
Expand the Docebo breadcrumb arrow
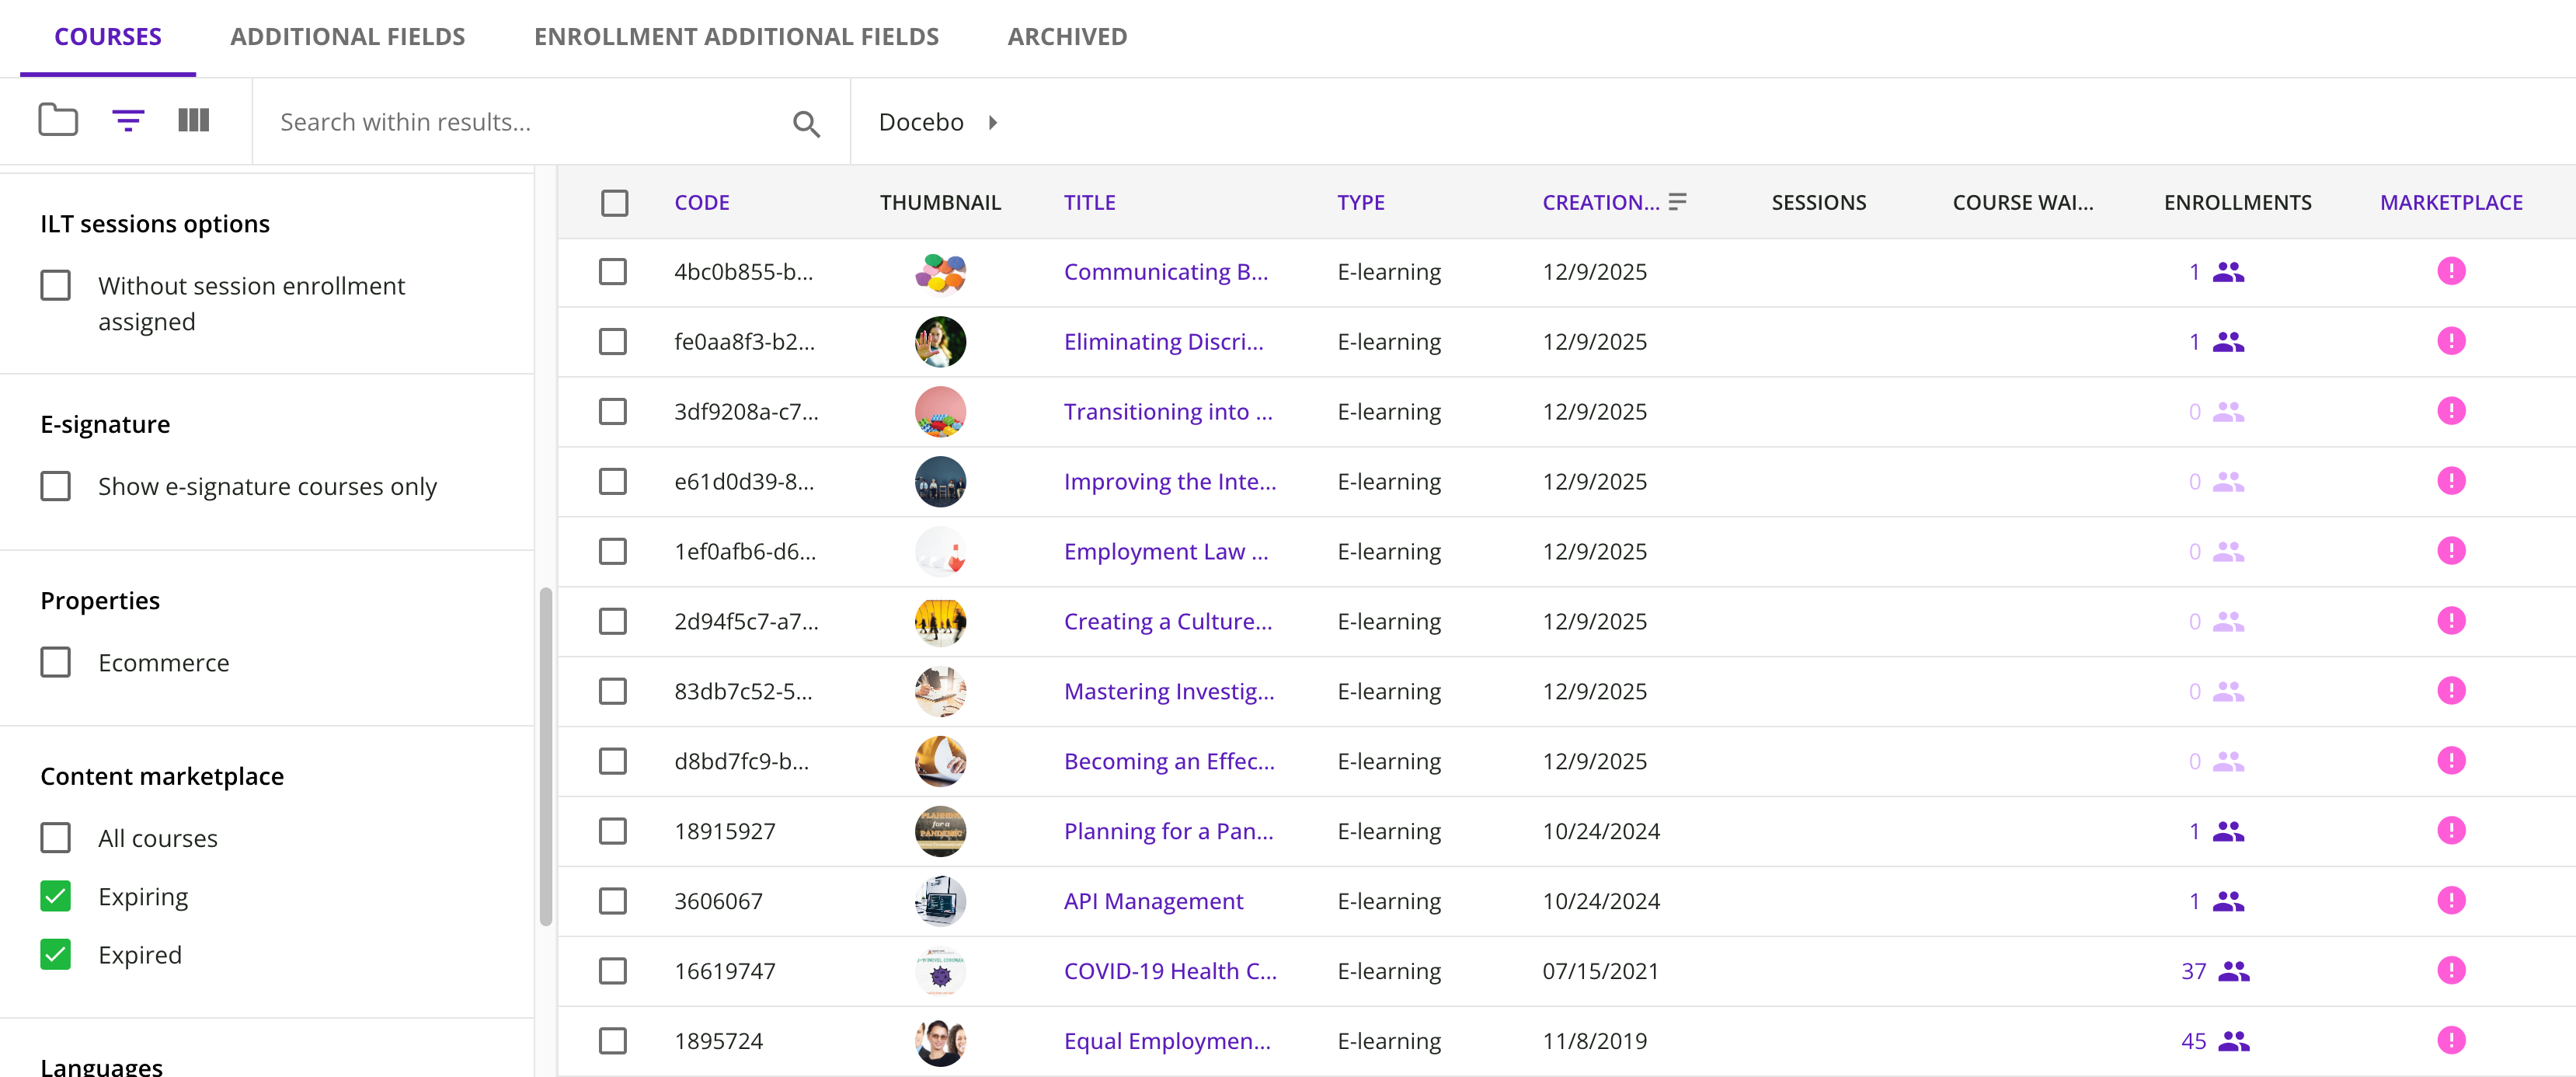click(993, 122)
